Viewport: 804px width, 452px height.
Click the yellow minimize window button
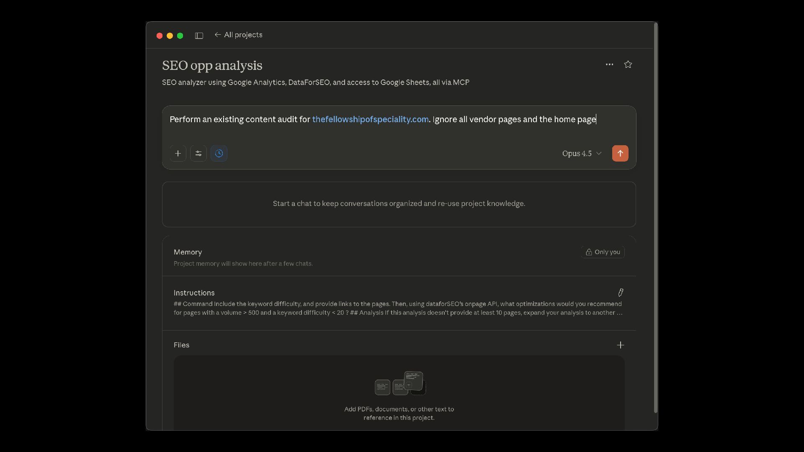(170, 36)
